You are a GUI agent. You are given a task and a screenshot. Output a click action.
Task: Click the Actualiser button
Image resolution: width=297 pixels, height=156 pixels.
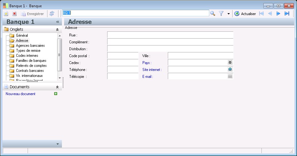(x=245, y=13)
